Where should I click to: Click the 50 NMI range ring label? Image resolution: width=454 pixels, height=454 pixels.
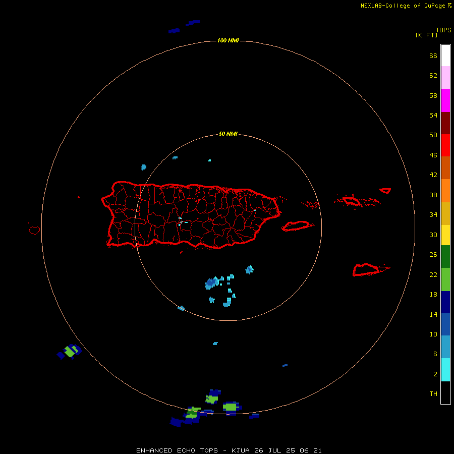click(x=228, y=134)
